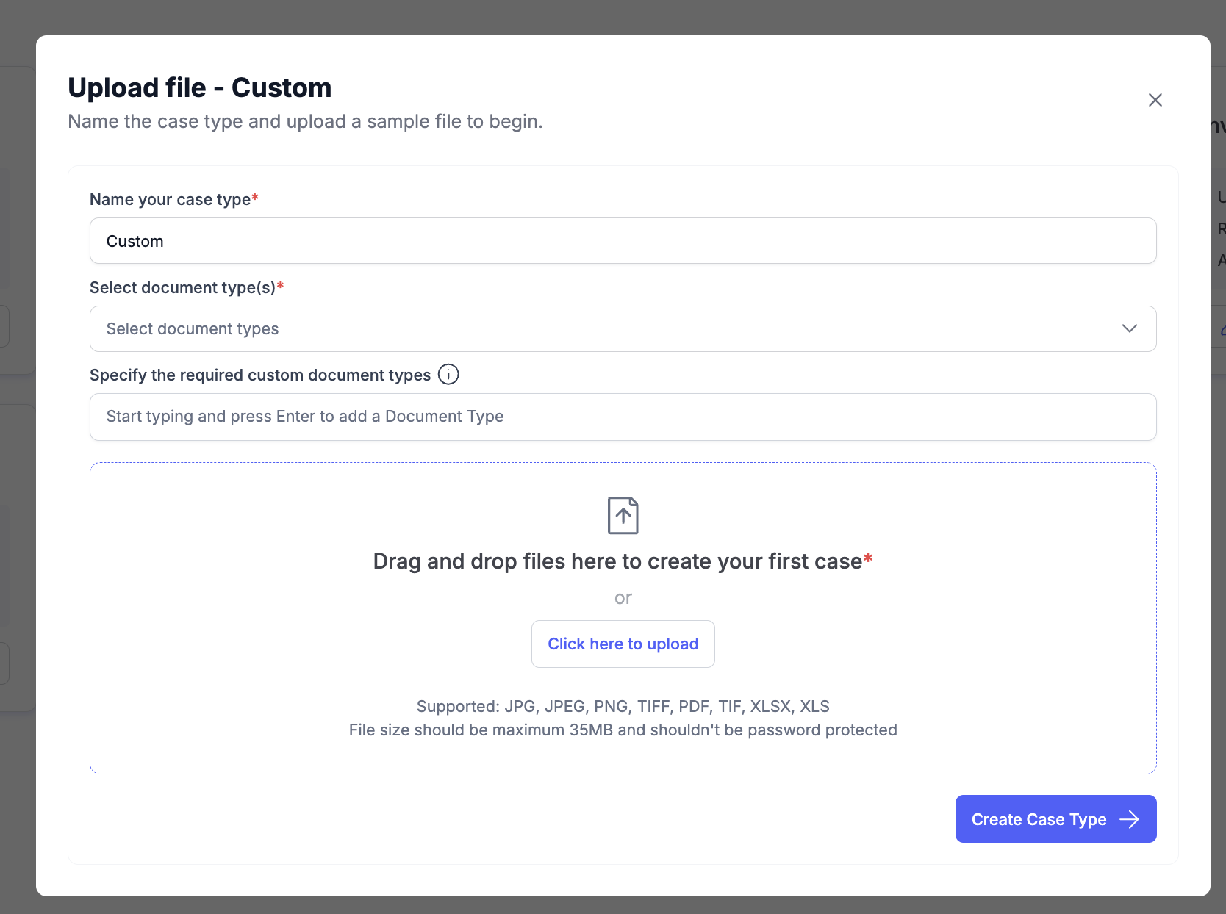Screen dimensions: 1226x914
Task: Click the 'Select document type(s)' label
Action: point(183,287)
